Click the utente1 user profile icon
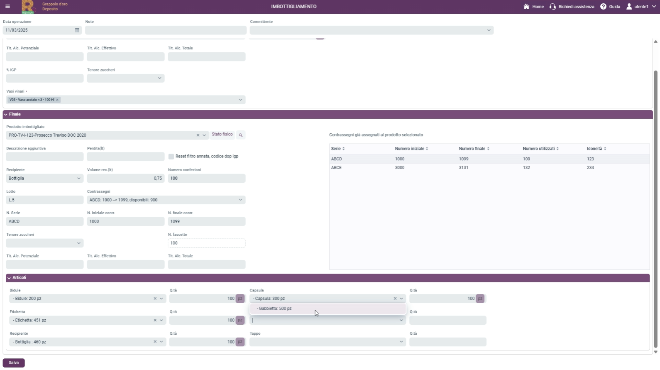The image size is (660, 370). tap(629, 7)
